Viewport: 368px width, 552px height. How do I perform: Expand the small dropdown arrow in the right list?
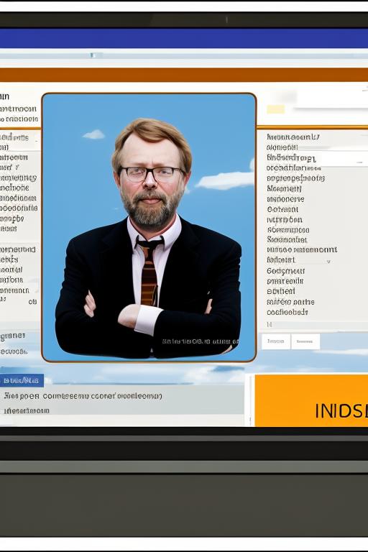tap(328, 262)
